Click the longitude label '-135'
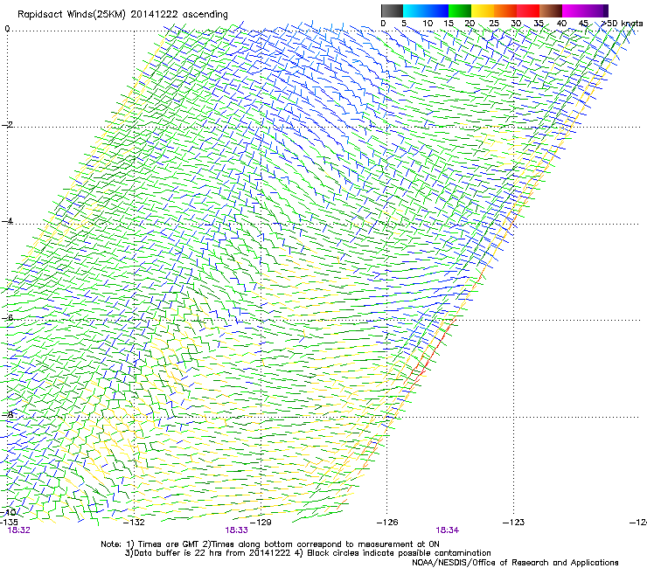The height and width of the screenshot is (568, 647). 9,522
